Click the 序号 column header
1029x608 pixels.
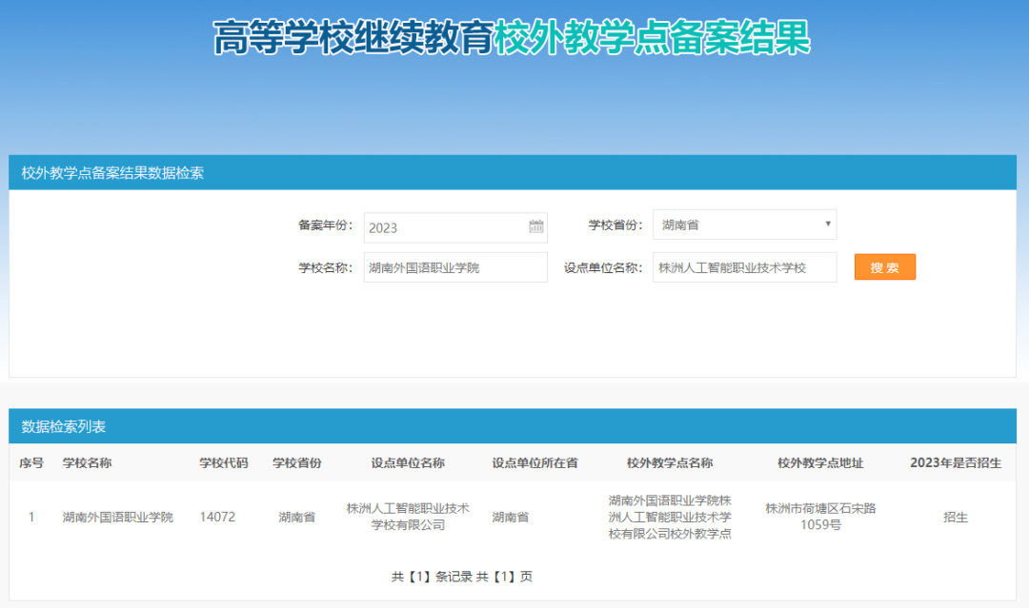(31, 463)
